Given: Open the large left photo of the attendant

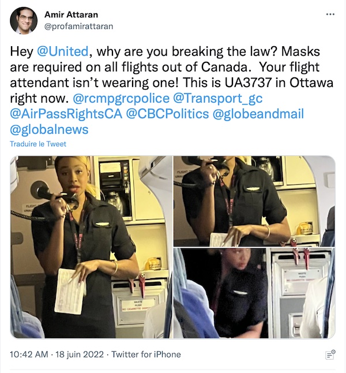Looking at the screenshot, I should [91, 247].
